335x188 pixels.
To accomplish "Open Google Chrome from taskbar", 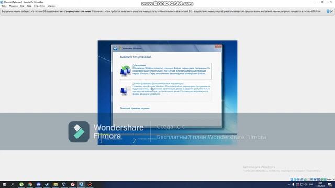I will [30, 184].
